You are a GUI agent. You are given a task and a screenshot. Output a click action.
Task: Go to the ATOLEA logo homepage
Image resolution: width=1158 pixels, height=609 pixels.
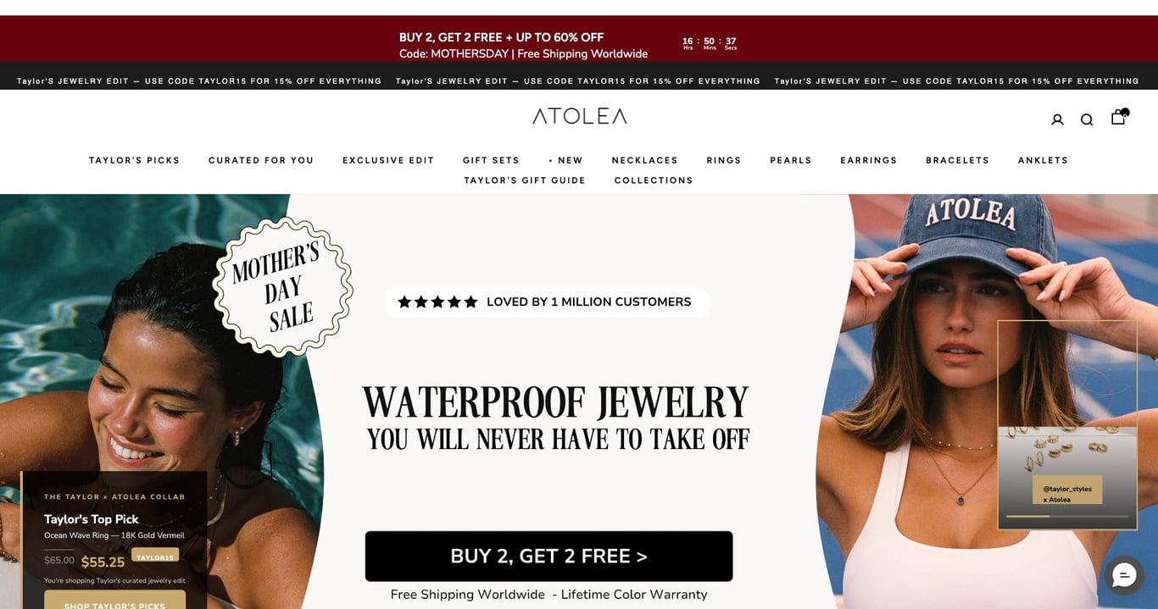click(580, 116)
